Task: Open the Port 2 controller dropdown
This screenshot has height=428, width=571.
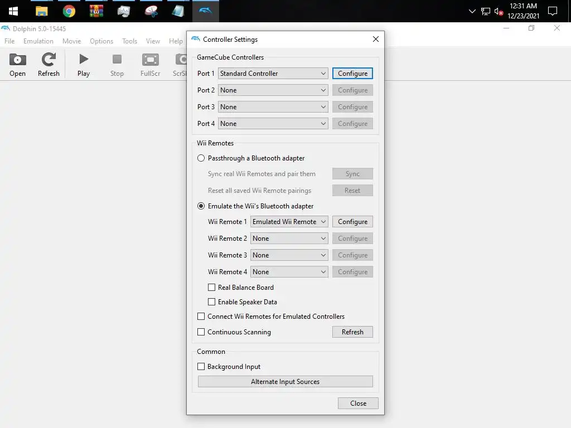Action: (273, 90)
